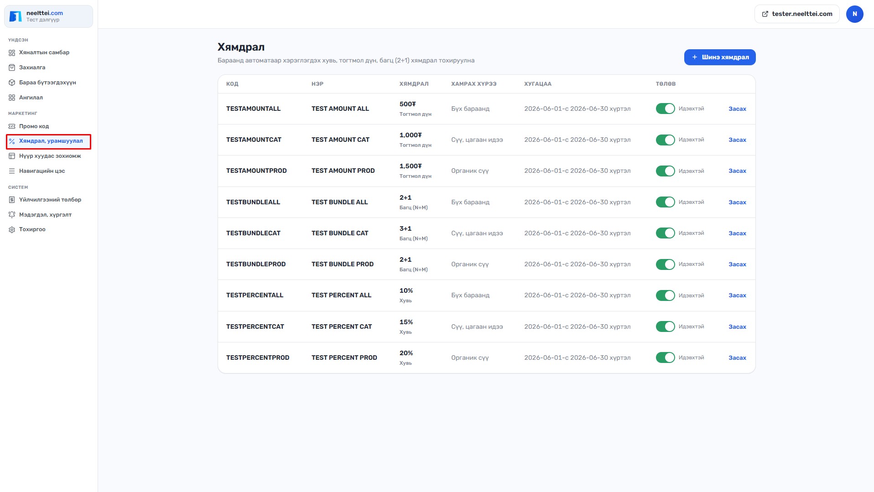The height and width of the screenshot is (492, 874).
Task: Click the 3+1 bundle discount value
Action: (x=406, y=229)
